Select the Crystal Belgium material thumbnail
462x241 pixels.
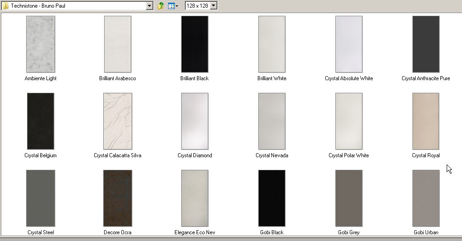(41, 121)
